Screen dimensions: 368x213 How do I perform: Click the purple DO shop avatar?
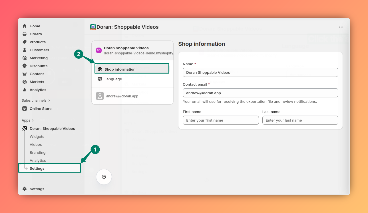[99, 50]
